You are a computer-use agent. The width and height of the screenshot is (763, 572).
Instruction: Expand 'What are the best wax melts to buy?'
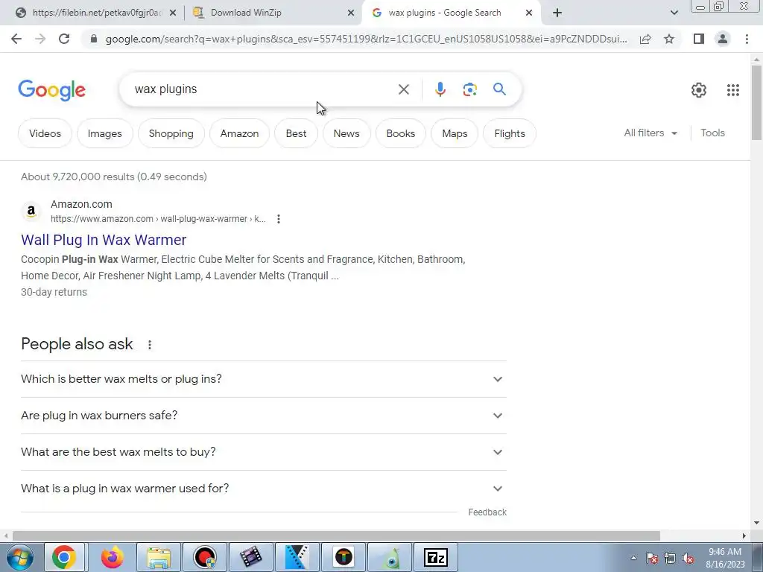(264, 452)
